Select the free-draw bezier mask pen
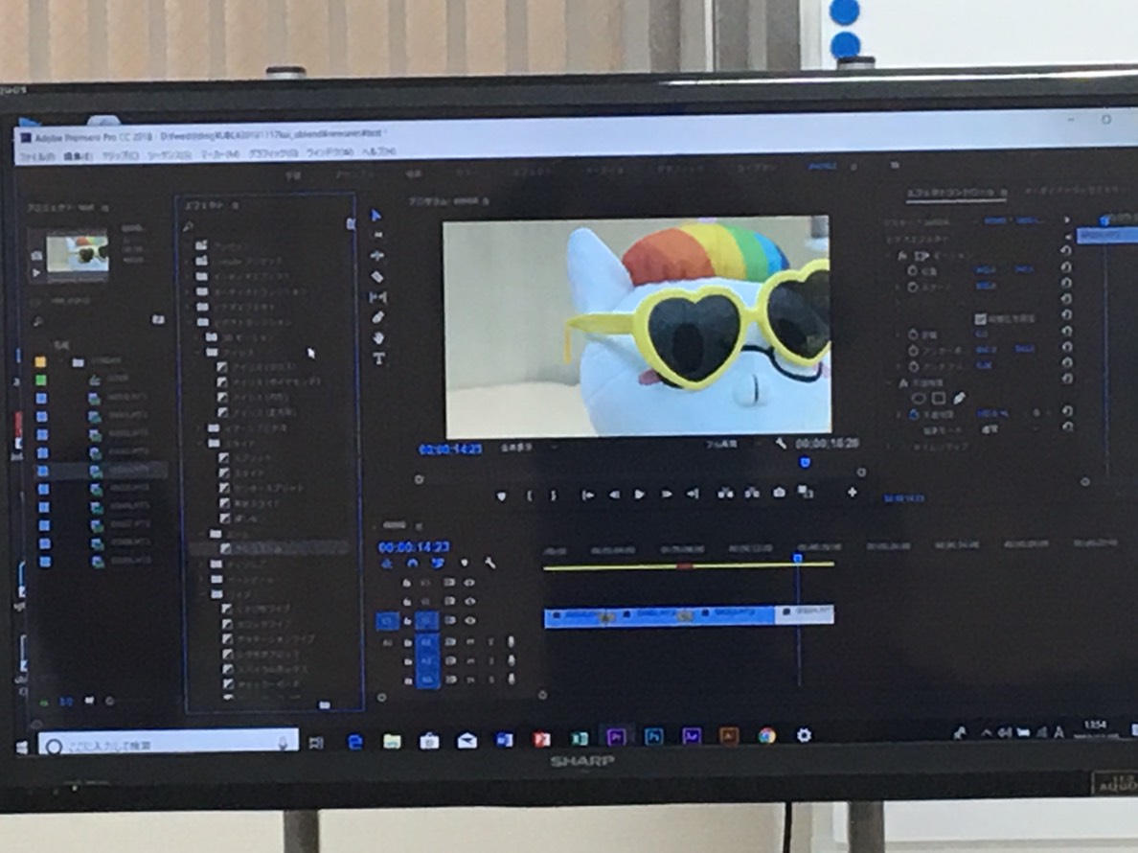 coord(960,398)
